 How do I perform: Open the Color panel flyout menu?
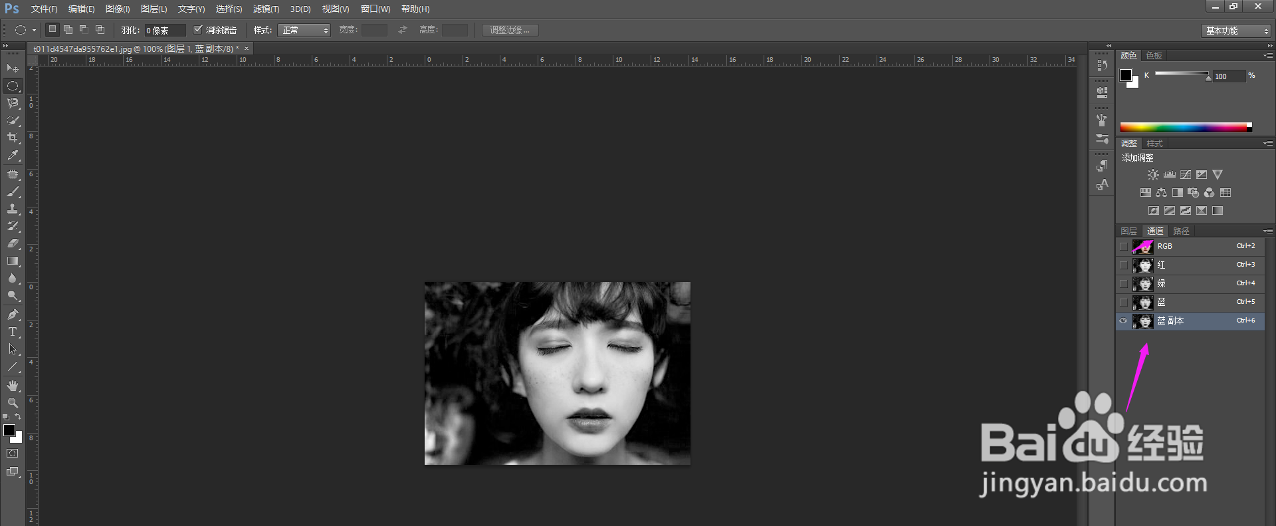[x=1268, y=55]
